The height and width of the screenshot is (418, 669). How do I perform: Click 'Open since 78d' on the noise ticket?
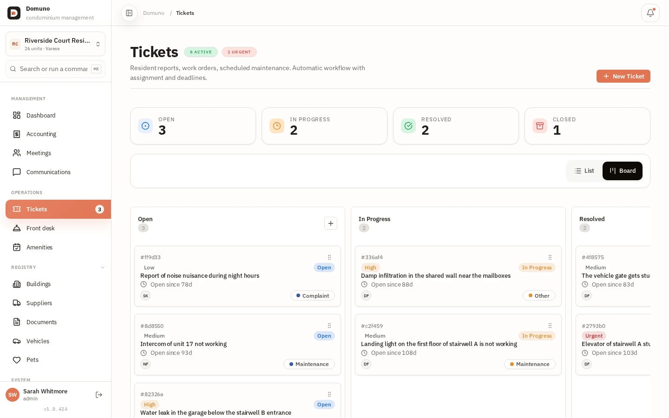(171, 285)
